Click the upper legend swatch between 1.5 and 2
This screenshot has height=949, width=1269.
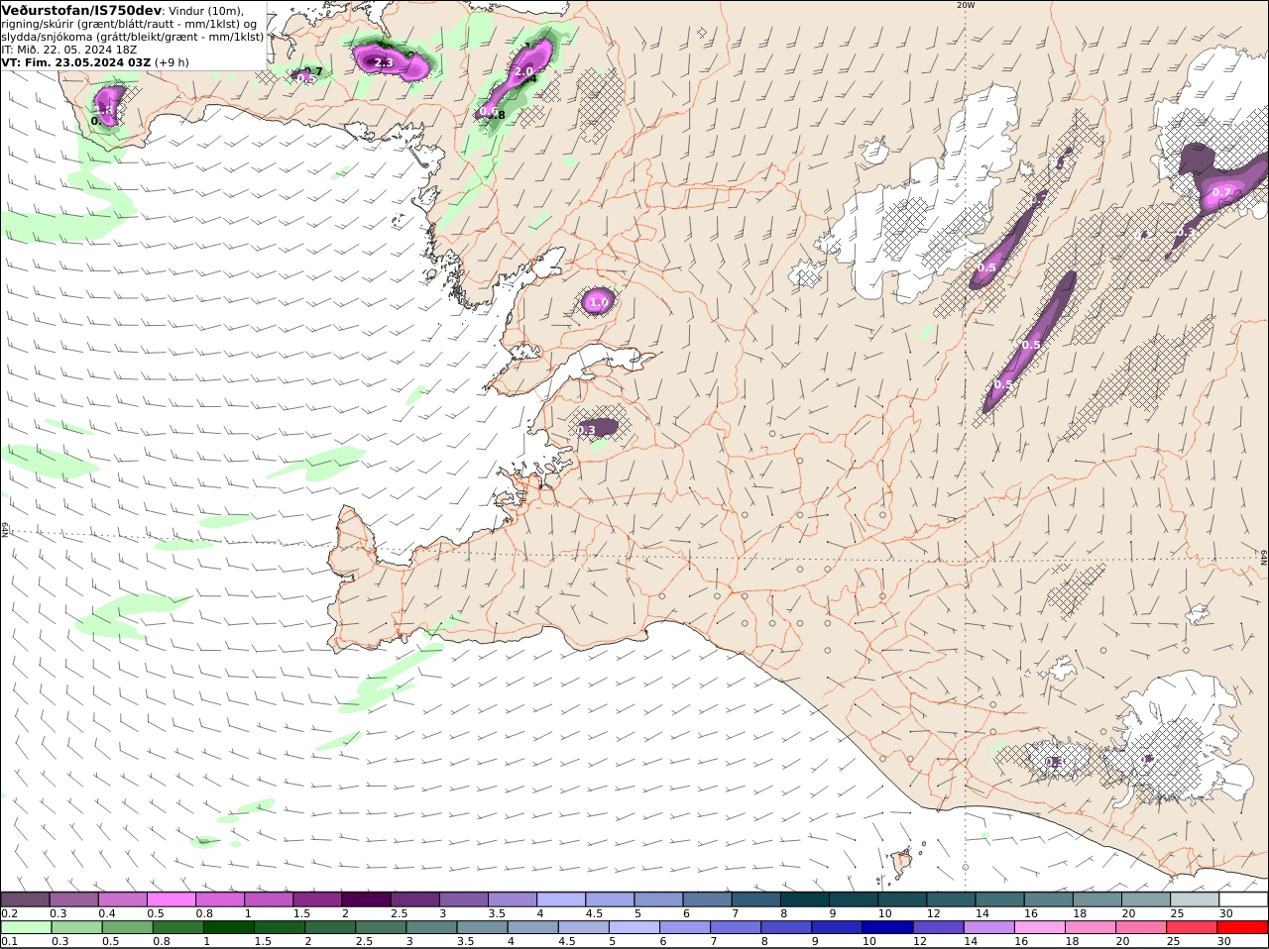[317, 899]
